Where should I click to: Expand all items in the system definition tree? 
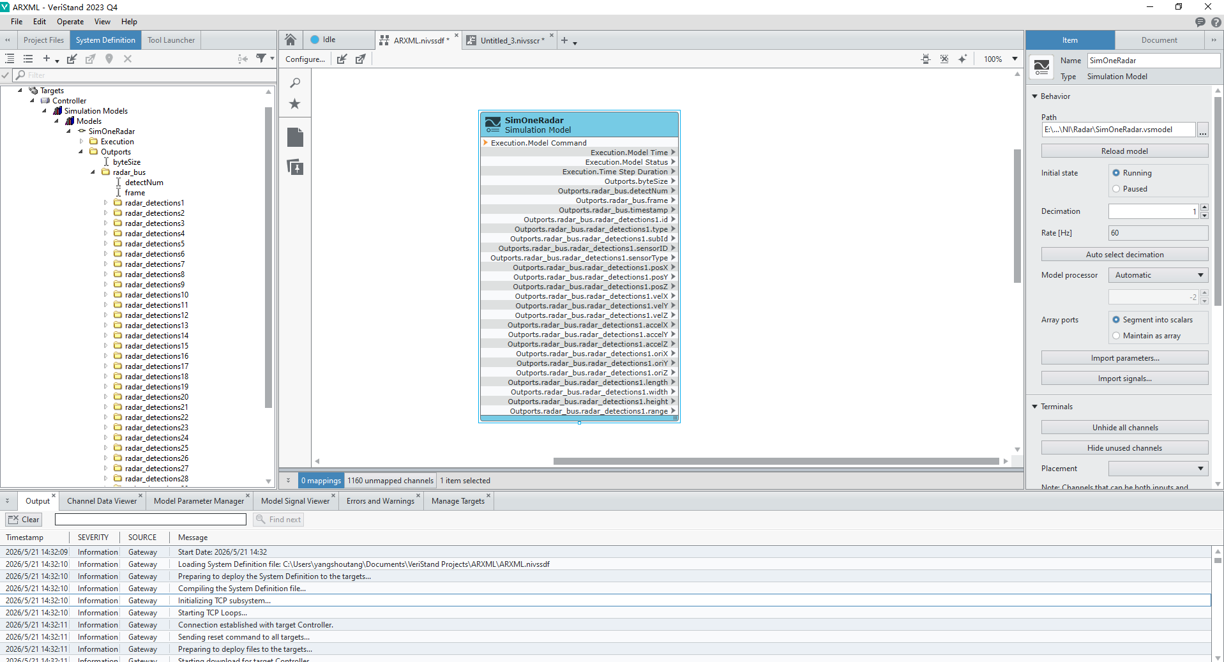(10, 59)
